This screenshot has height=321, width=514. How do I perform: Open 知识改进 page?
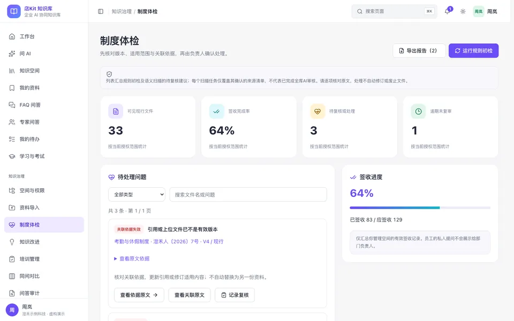pyautogui.click(x=44, y=242)
